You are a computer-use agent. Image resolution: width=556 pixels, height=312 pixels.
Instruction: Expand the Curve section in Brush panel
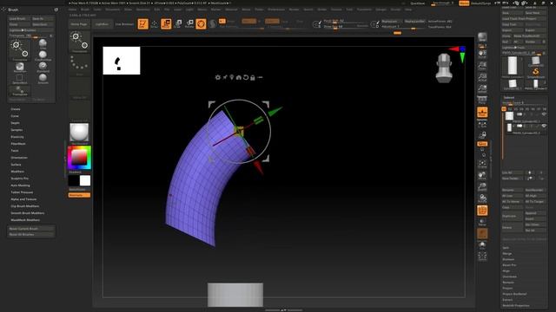coord(15,116)
